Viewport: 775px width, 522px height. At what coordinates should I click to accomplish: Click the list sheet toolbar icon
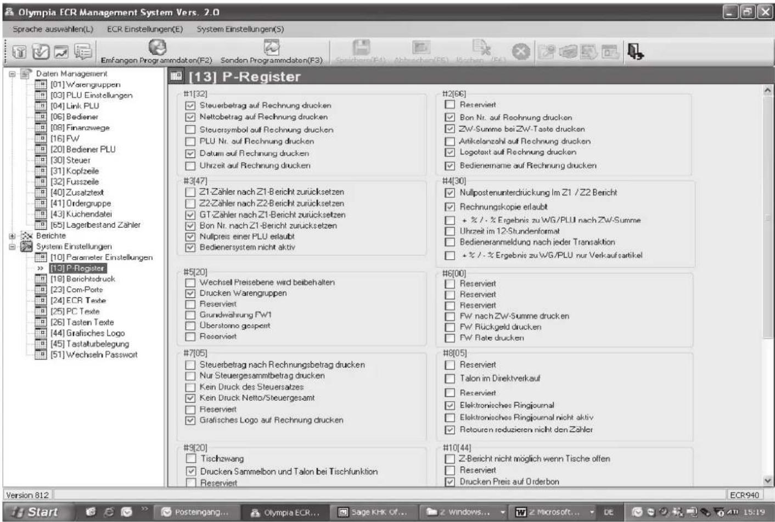83,52
